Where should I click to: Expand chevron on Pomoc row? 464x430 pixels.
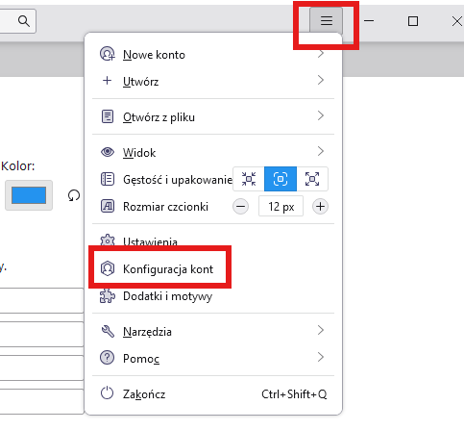click(x=321, y=357)
